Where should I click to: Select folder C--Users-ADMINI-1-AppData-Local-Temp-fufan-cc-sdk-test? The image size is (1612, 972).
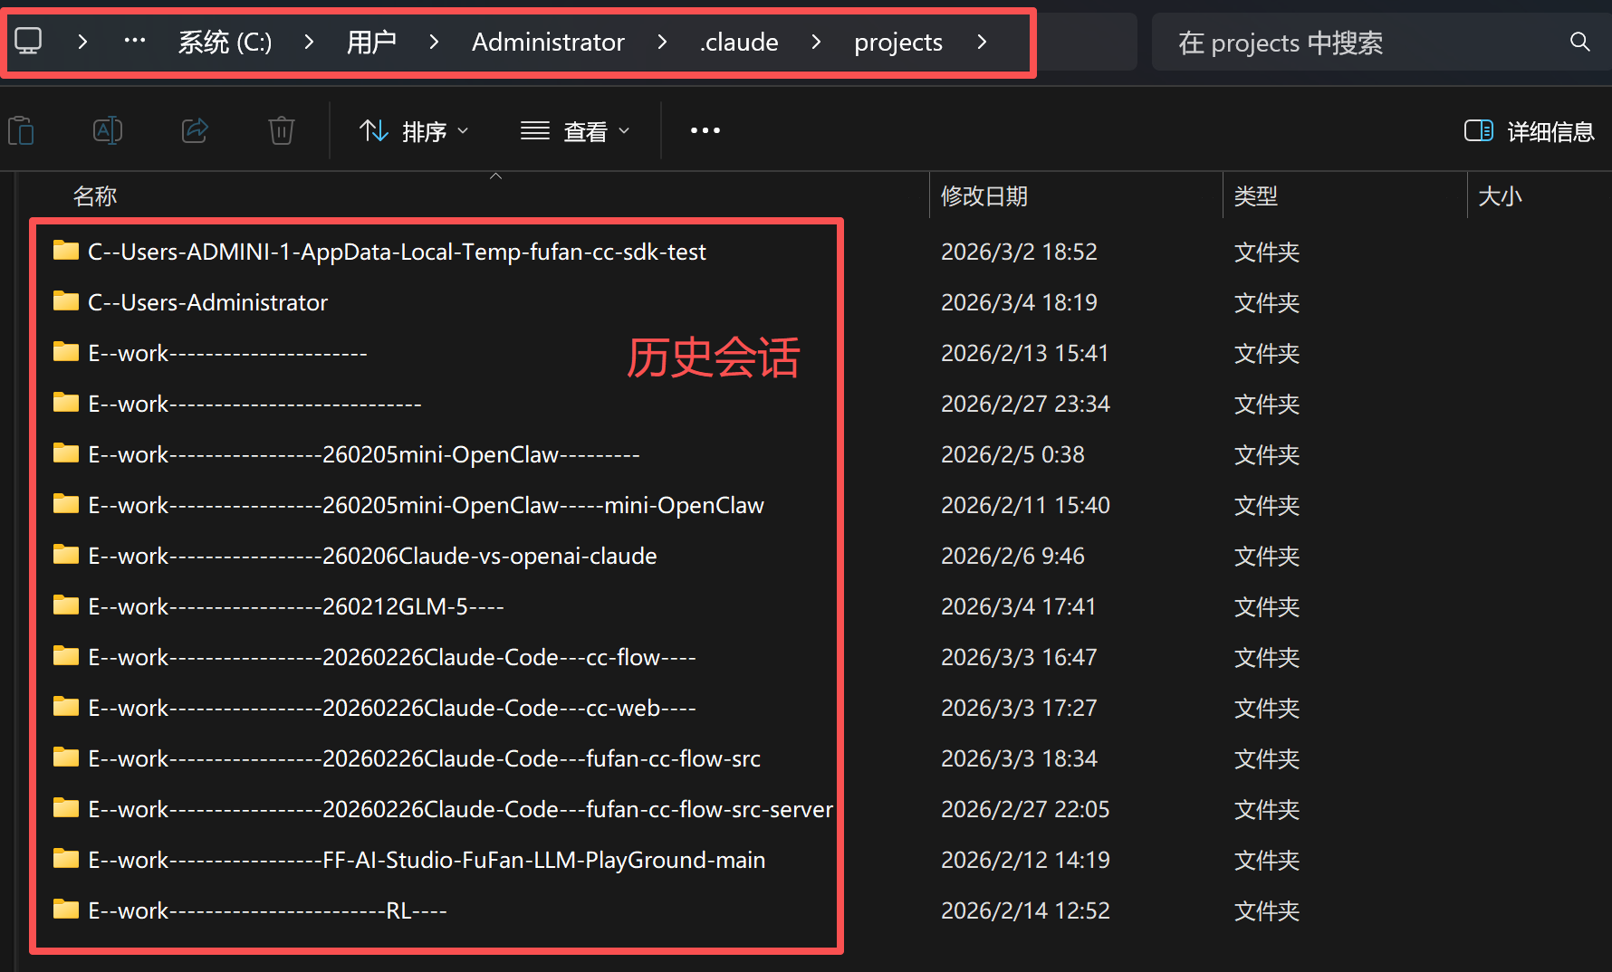pos(397,252)
